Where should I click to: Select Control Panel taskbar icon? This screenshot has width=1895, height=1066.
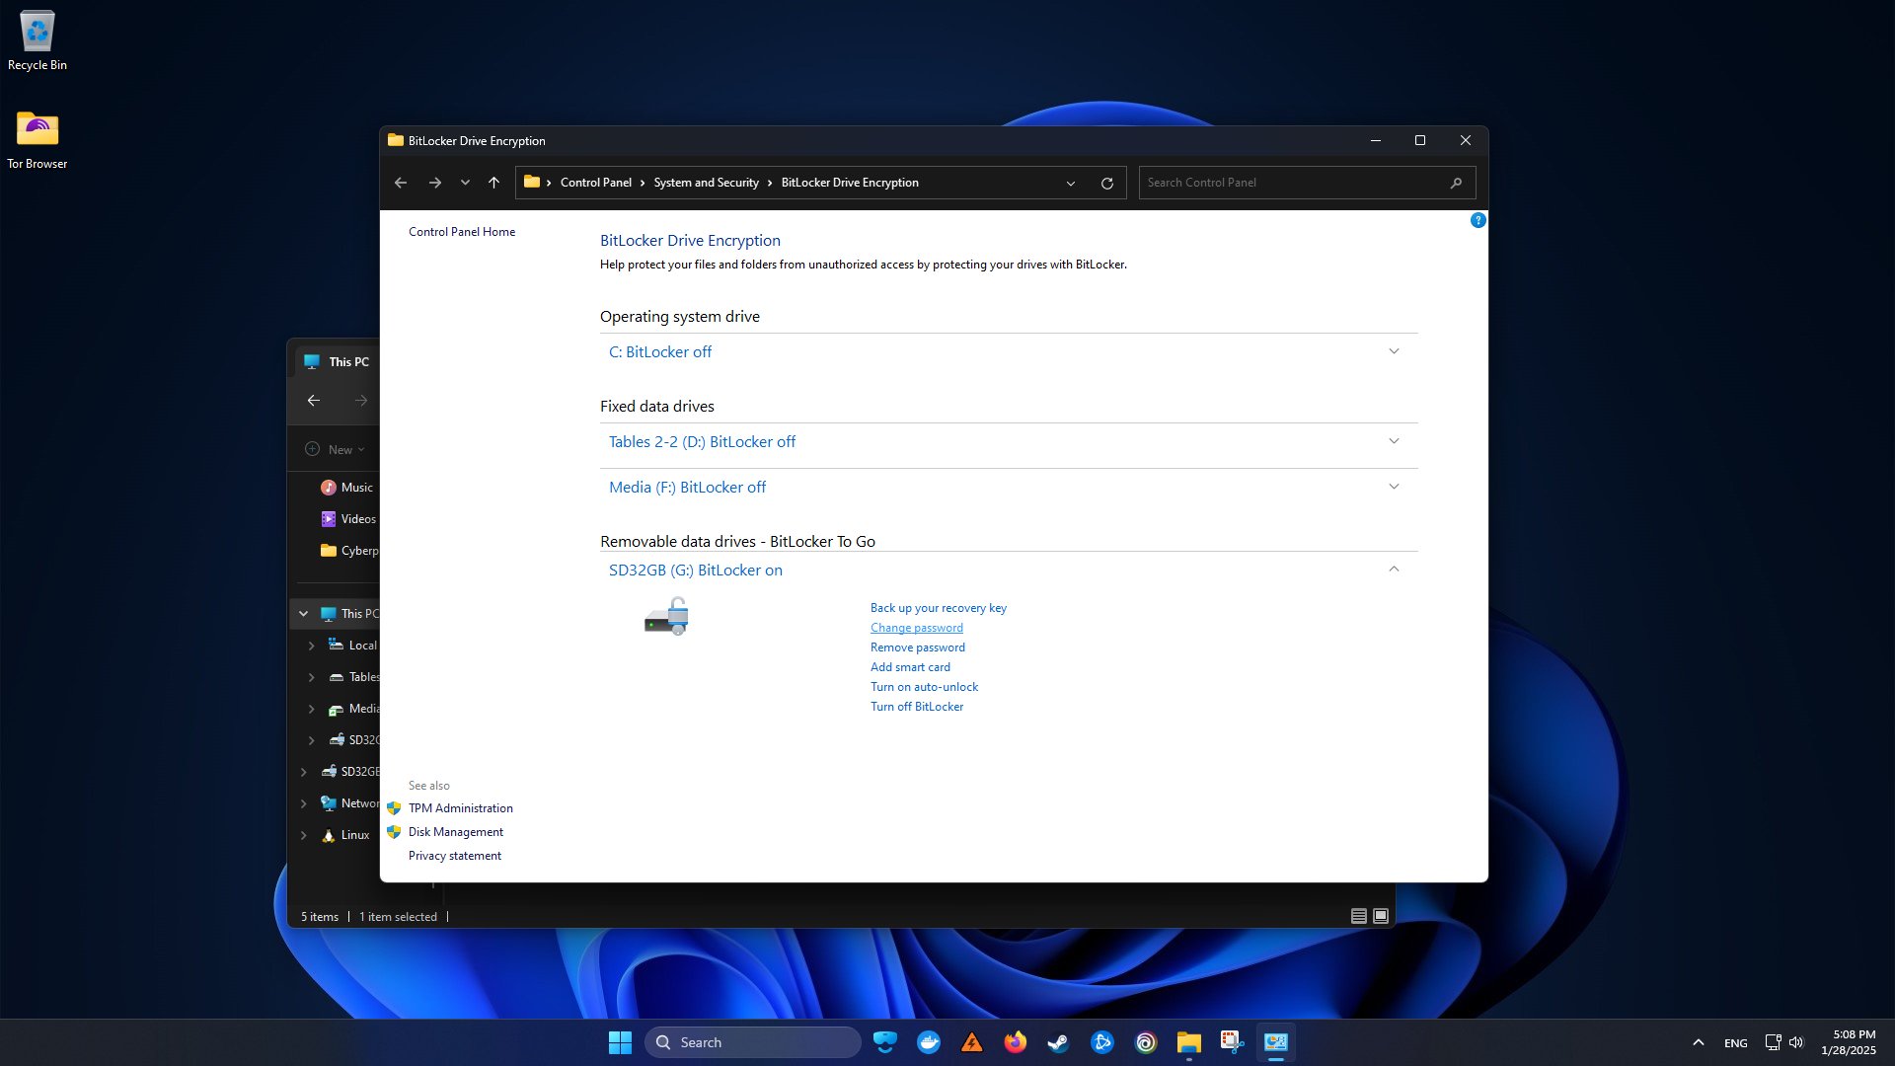click(x=1276, y=1042)
